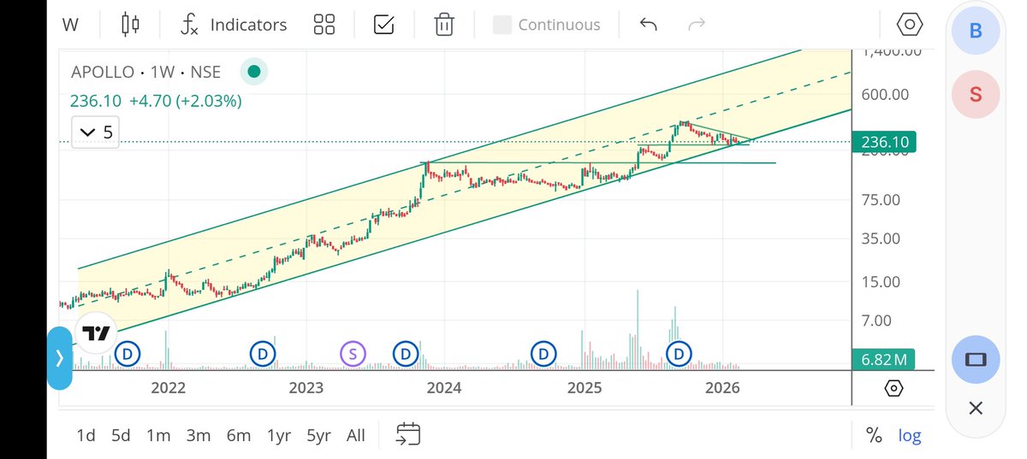
Task: Select the 1d date range
Action: [x=86, y=435]
